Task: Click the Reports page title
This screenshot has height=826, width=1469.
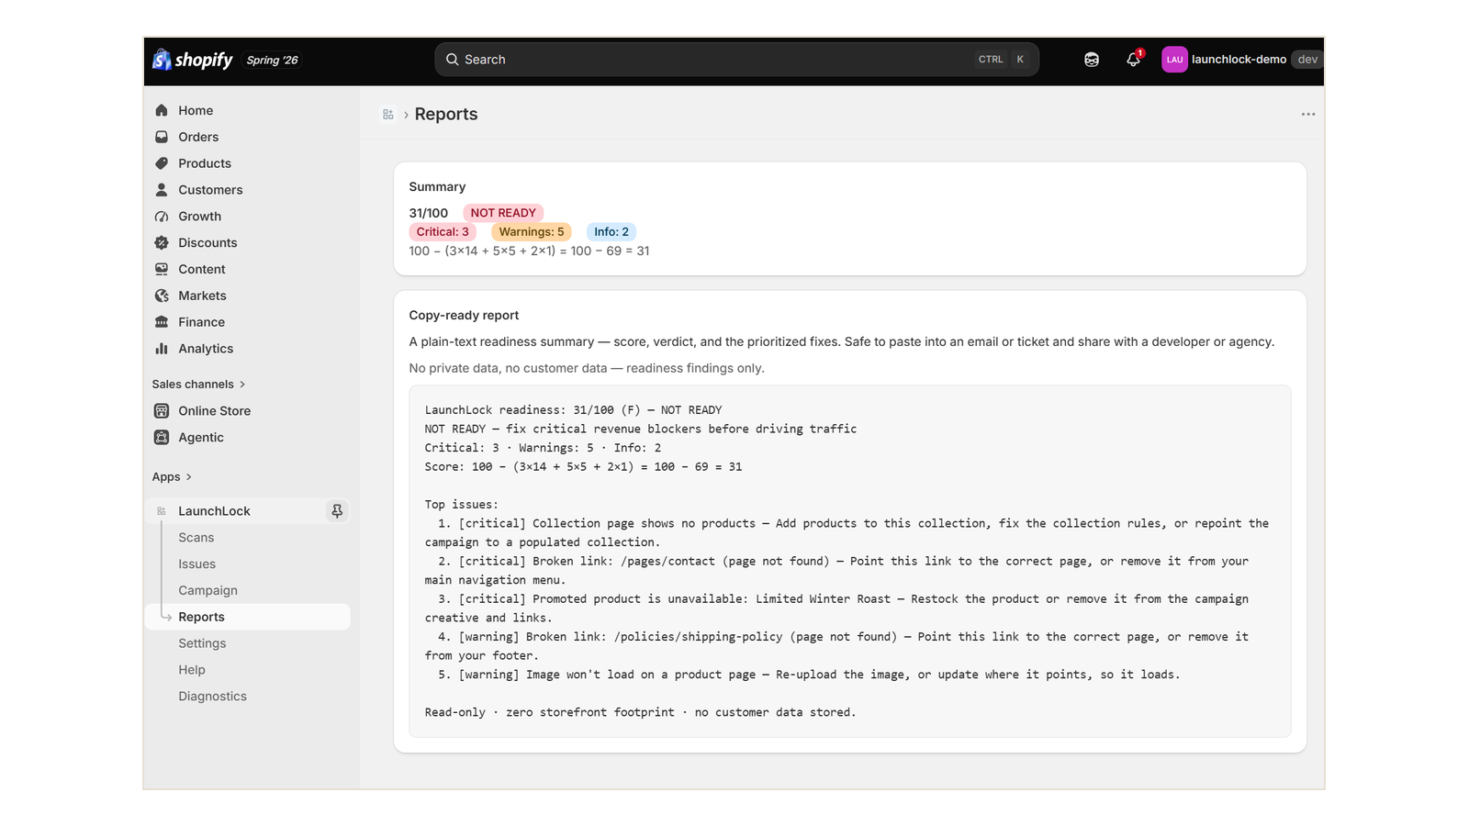Action: click(x=446, y=115)
